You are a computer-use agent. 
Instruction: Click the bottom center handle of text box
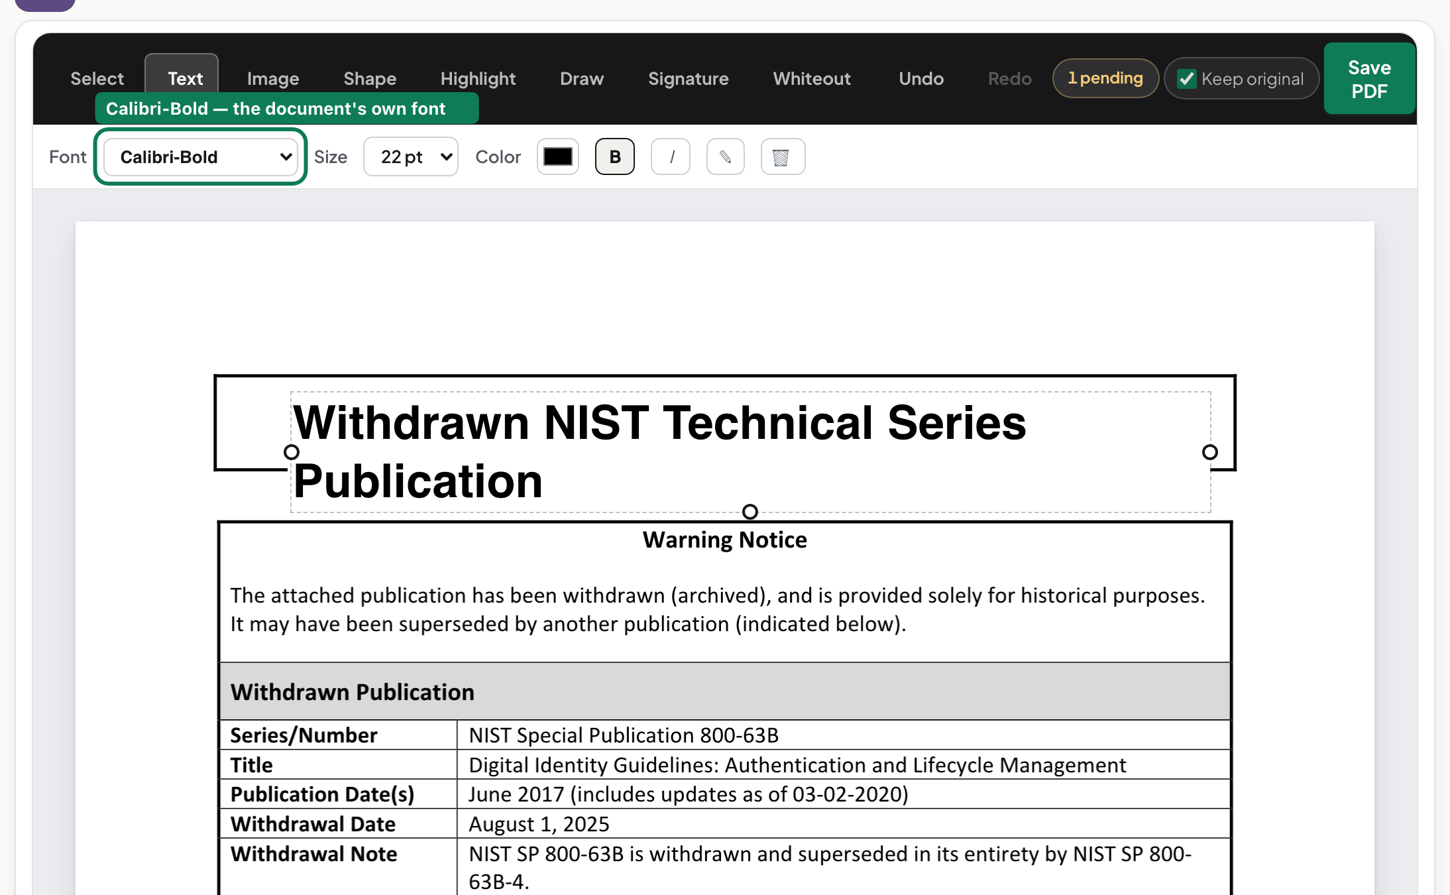pos(750,512)
